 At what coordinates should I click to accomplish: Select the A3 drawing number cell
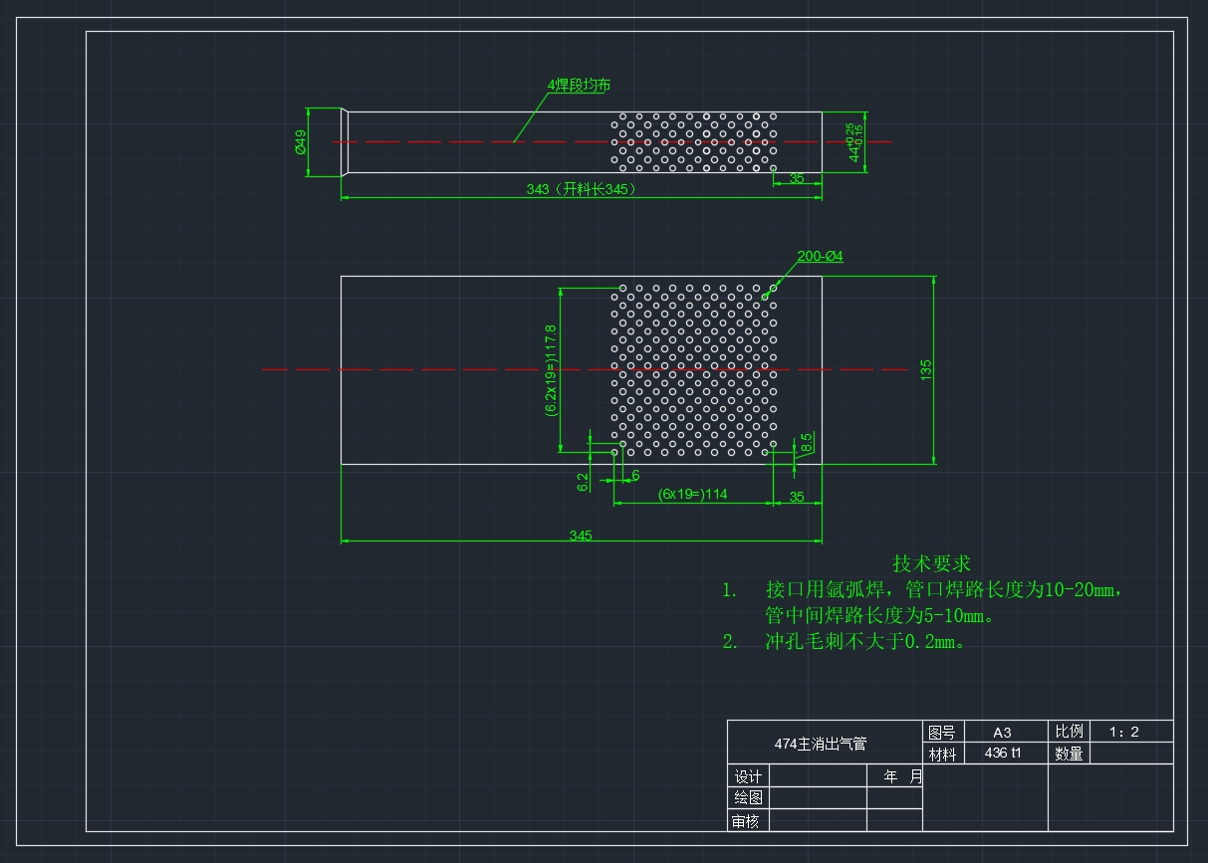[x=1002, y=732]
